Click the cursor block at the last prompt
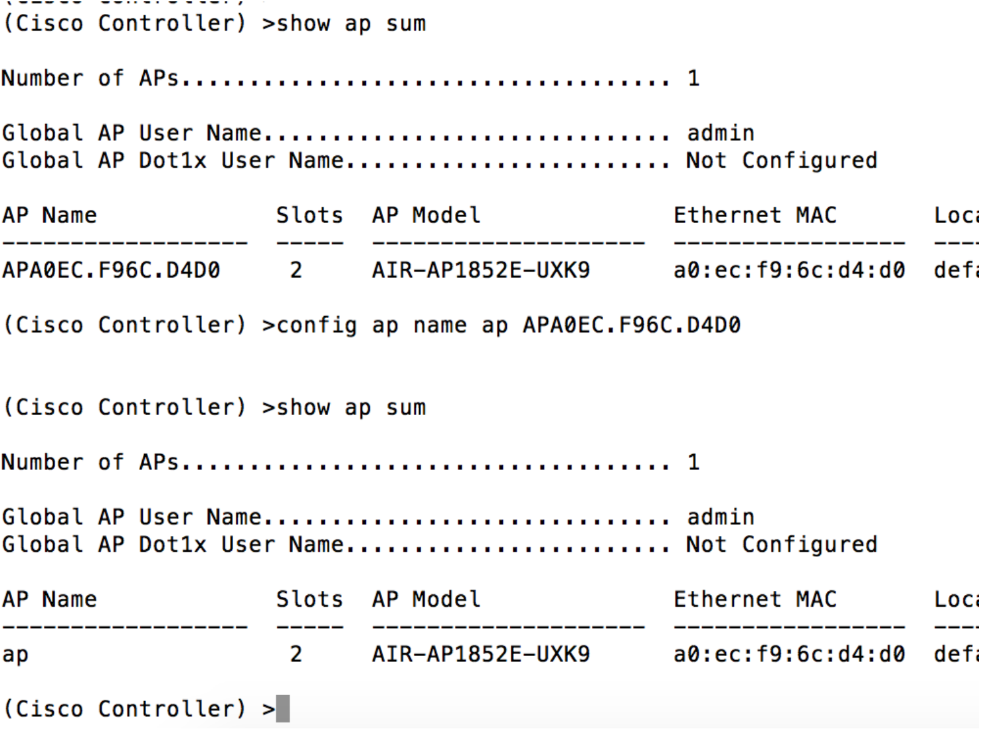991x729 pixels. pos(283,708)
